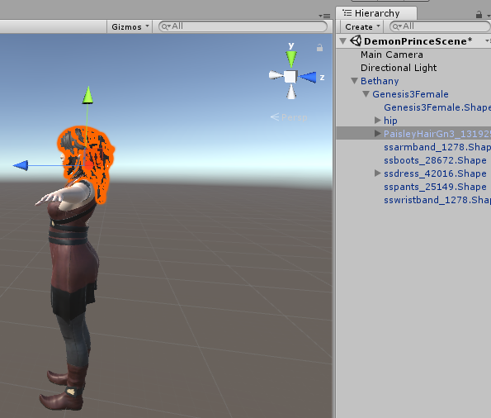Expand the PaisleyHairGn3 foldout
Image resolution: width=491 pixels, height=418 pixels.
(378, 134)
